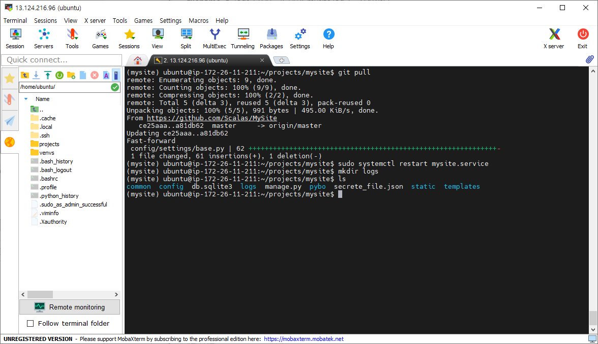Open the Sessions menu
The image size is (598, 344).
(45, 20)
